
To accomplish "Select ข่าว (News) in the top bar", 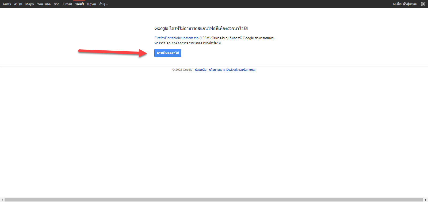I will [x=57, y=4].
